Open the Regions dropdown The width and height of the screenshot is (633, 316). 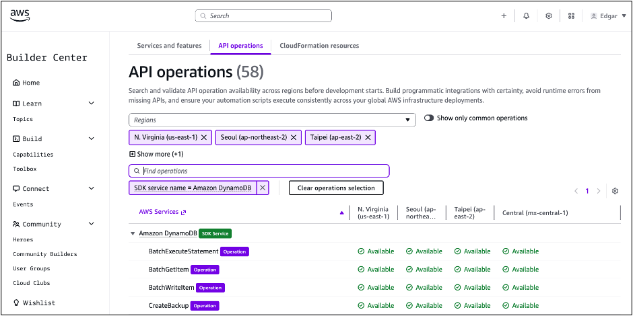pos(272,120)
